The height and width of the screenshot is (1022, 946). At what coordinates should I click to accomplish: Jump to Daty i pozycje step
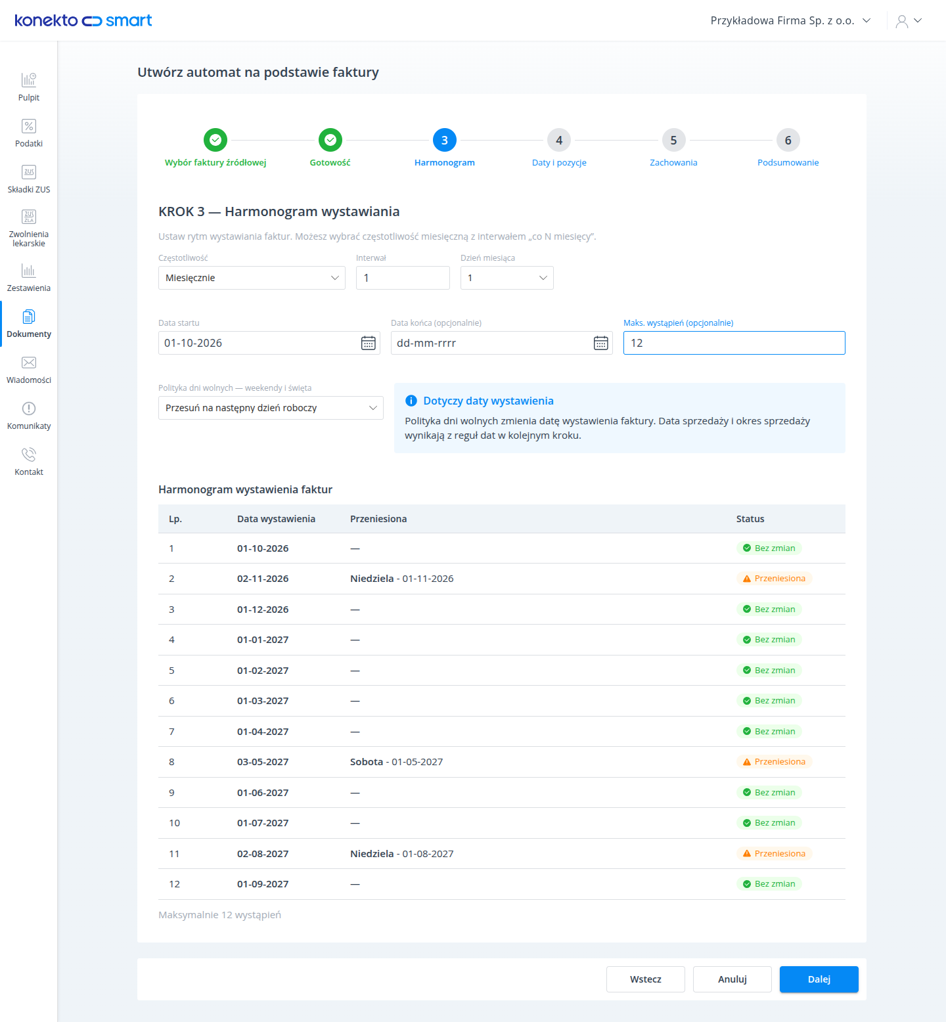(x=559, y=148)
